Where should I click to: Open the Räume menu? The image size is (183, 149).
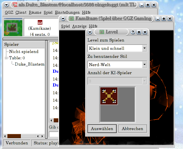point(35,12)
